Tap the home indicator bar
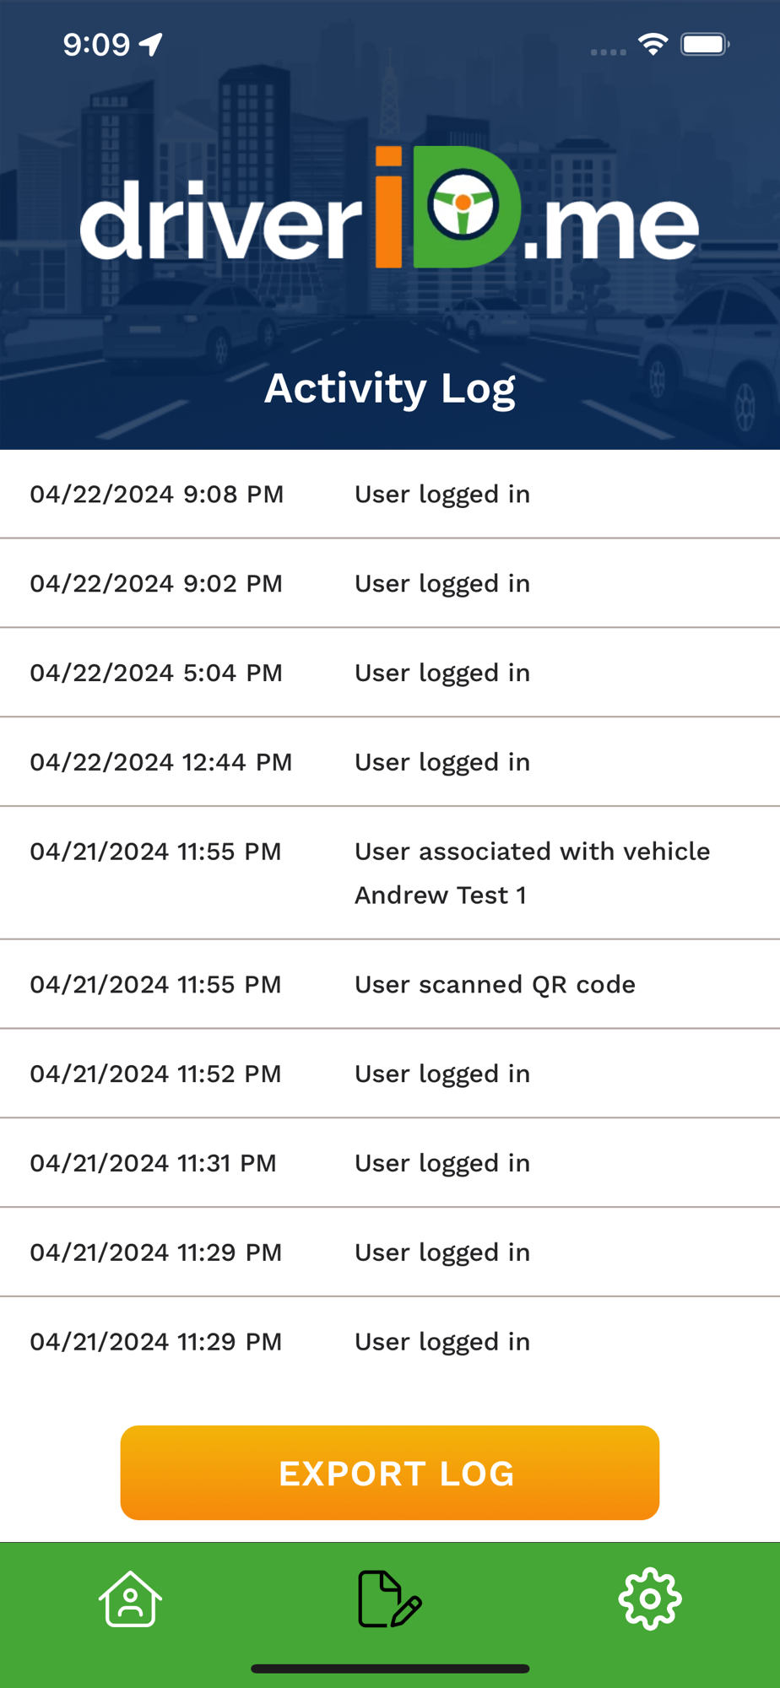 tap(390, 1669)
